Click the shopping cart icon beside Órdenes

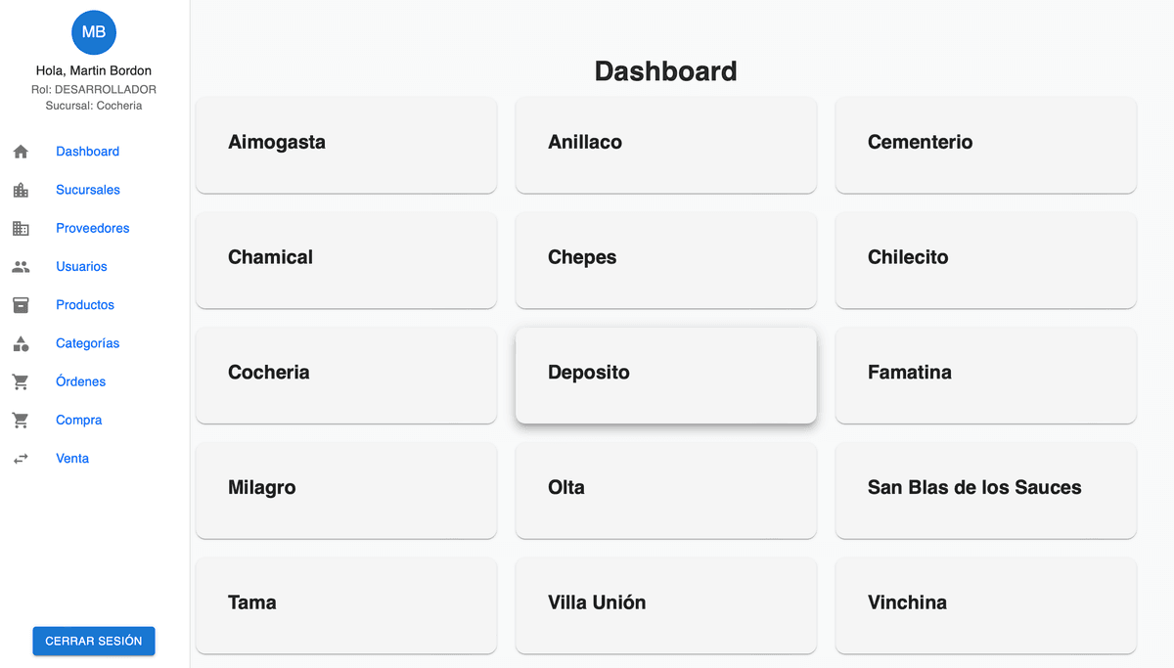pyautogui.click(x=21, y=381)
